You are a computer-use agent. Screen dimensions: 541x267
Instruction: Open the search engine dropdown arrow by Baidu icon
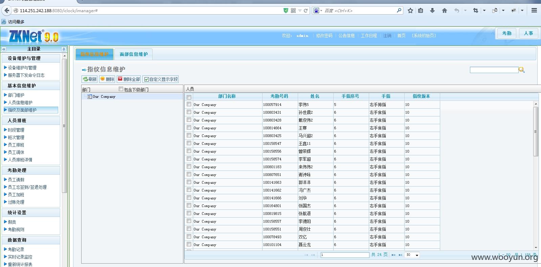pos(321,10)
